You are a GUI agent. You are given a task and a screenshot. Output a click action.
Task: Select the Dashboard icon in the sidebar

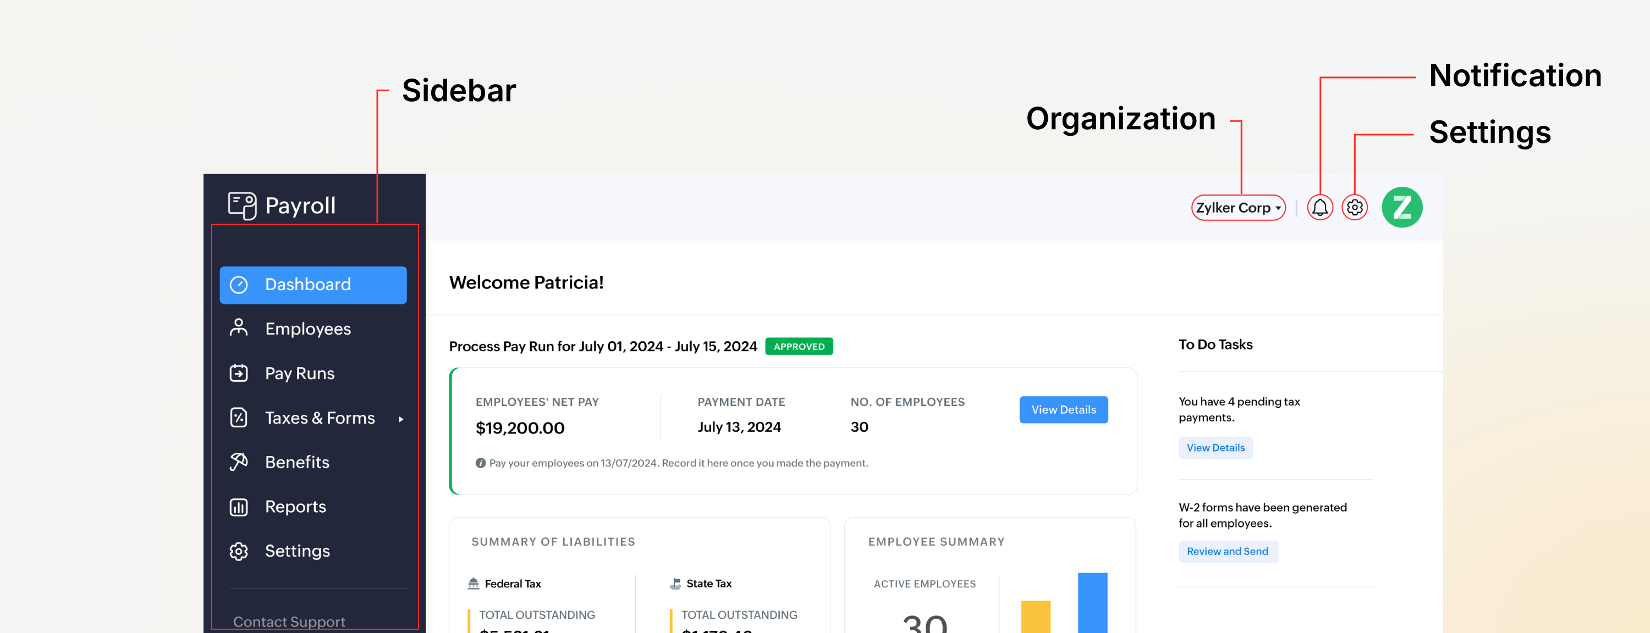(x=240, y=284)
